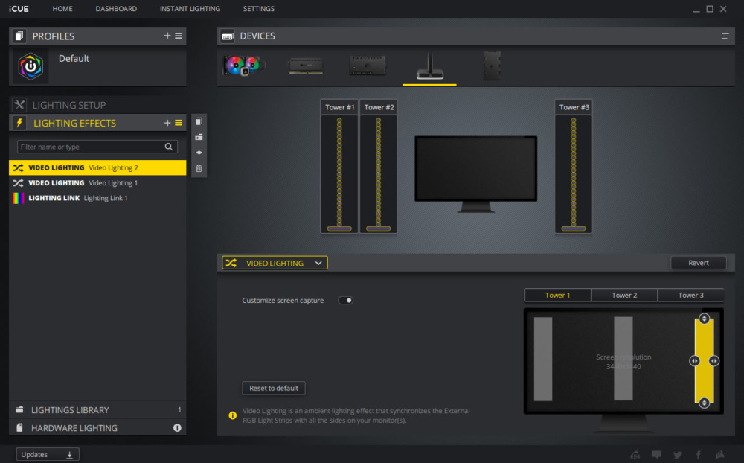Image resolution: width=744 pixels, height=463 pixels.
Task: Select the Default profile icon
Action: tap(31, 66)
